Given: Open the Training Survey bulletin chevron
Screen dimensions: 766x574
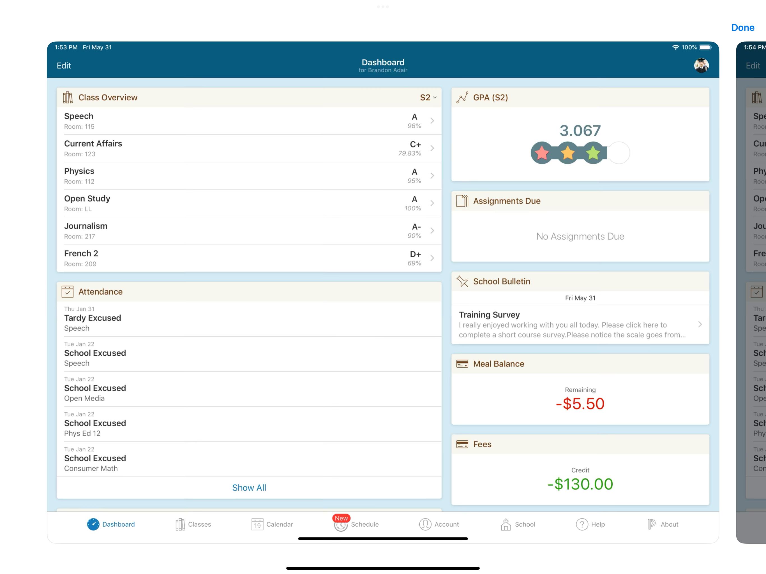Looking at the screenshot, I should (700, 324).
